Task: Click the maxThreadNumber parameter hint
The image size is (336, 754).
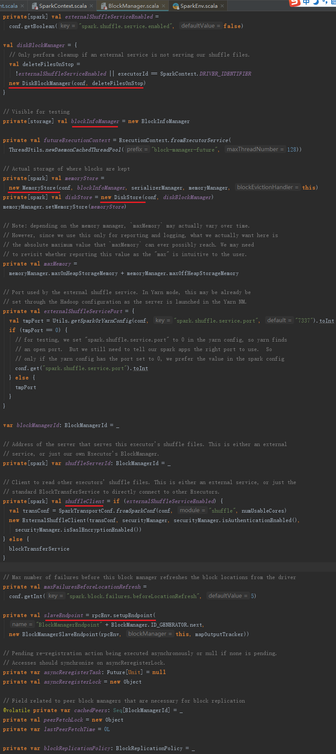Action: click(255, 149)
